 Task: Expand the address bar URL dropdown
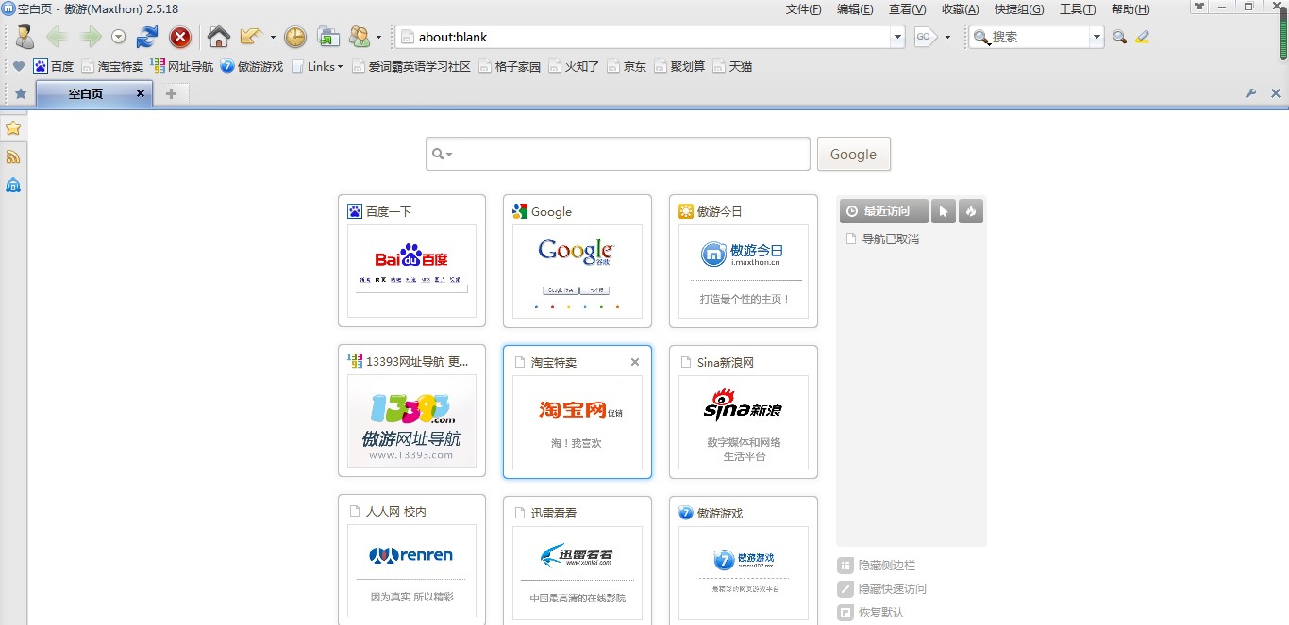click(x=897, y=38)
